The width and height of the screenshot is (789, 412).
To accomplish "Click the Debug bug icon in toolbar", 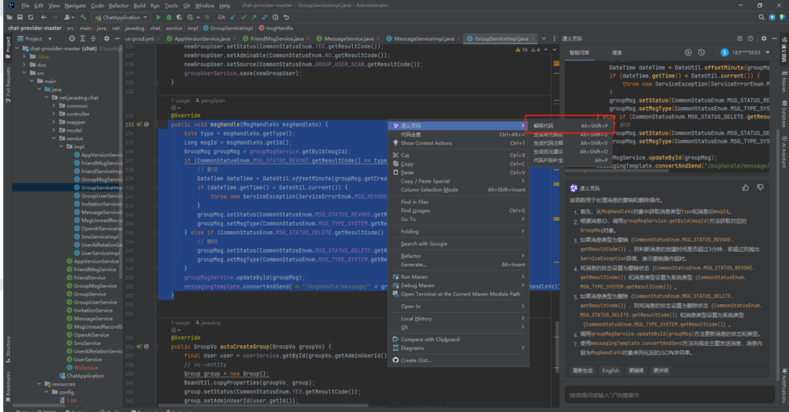I will coord(169,16).
